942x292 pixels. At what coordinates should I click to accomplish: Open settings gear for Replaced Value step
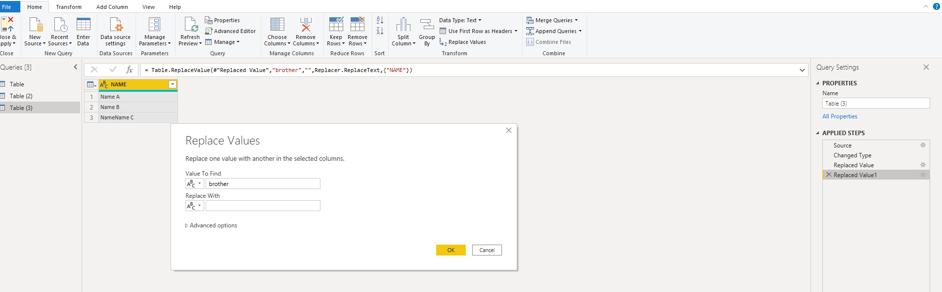pyautogui.click(x=923, y=165)
